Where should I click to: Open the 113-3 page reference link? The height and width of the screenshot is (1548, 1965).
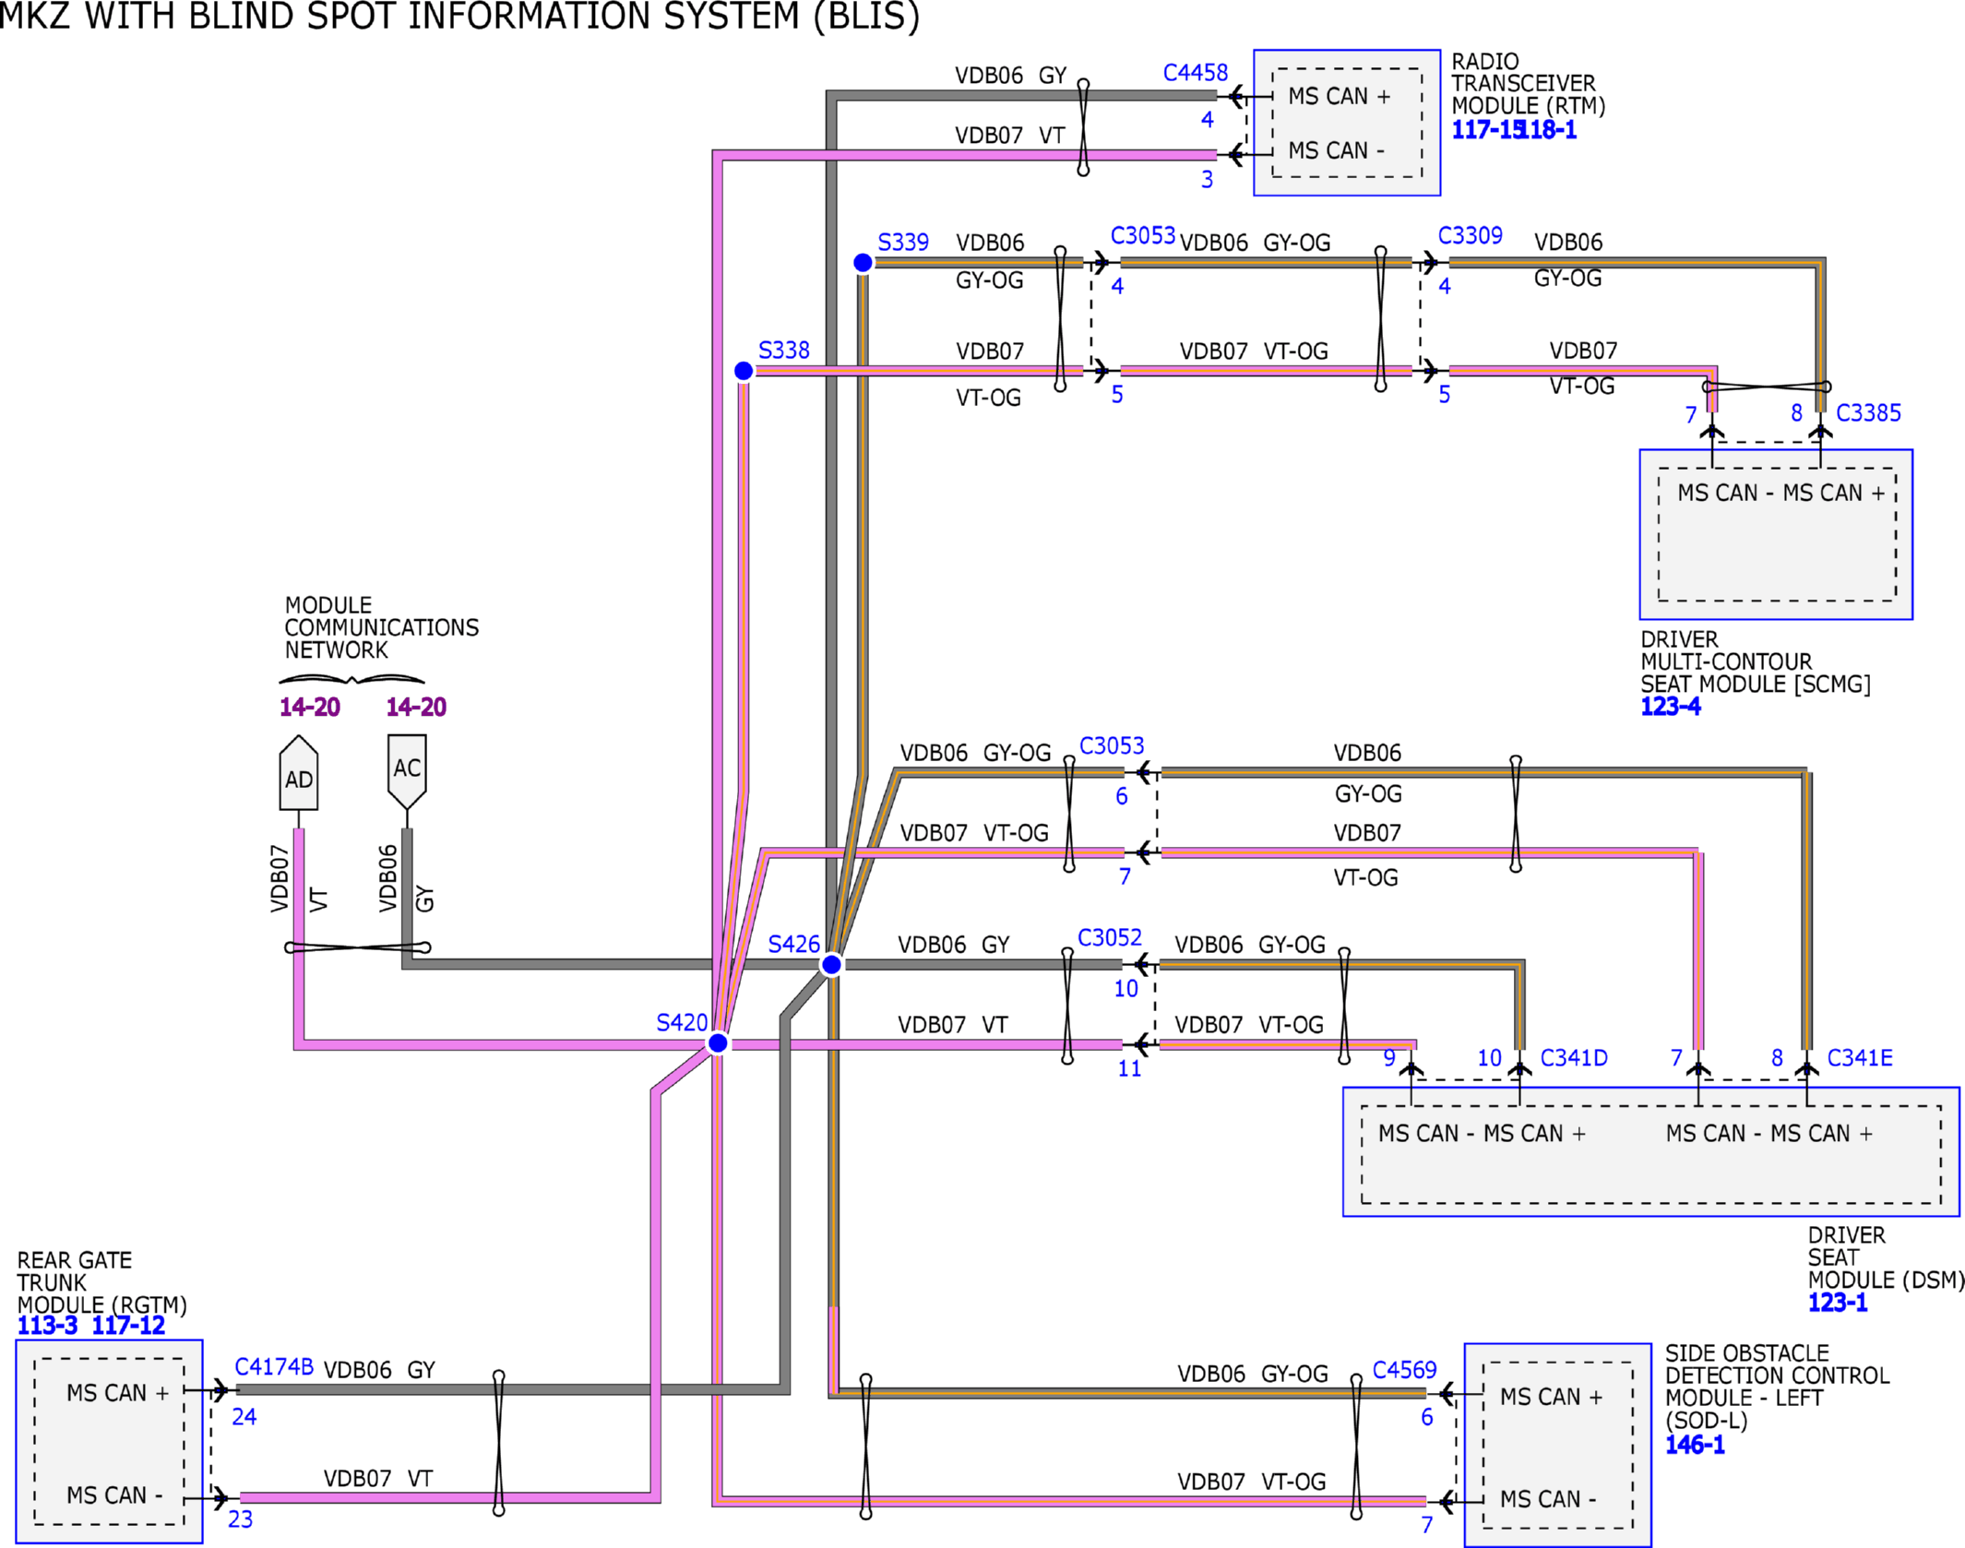coord(47,1326)
